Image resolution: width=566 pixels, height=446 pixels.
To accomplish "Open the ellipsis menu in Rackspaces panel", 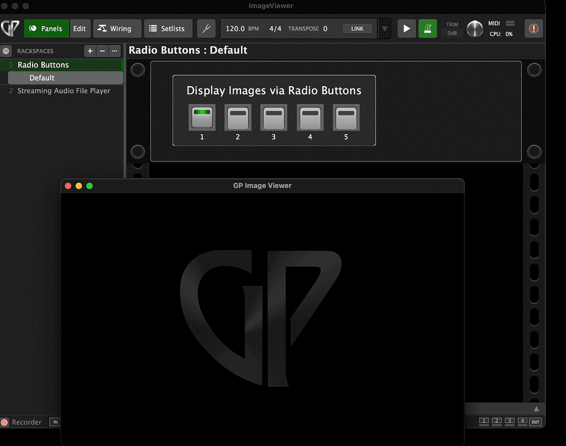I will tap(114, 51).
